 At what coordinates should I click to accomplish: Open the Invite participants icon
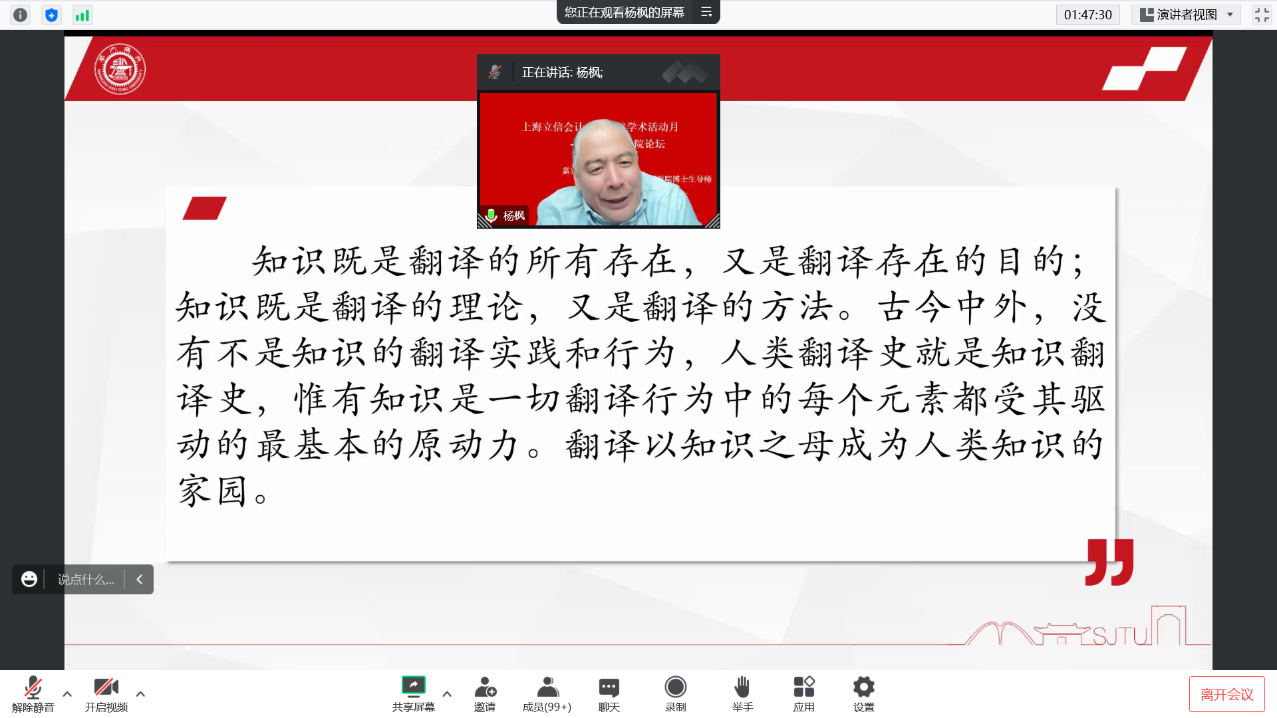485,693
